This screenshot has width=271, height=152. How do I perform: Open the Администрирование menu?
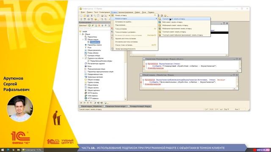point(126,12)
